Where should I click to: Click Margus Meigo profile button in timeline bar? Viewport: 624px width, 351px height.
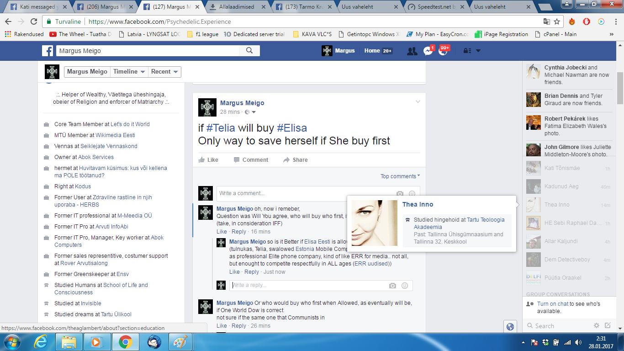pos(87,72)
